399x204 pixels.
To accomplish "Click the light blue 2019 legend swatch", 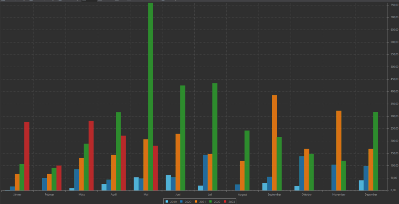I will (167, 202).
